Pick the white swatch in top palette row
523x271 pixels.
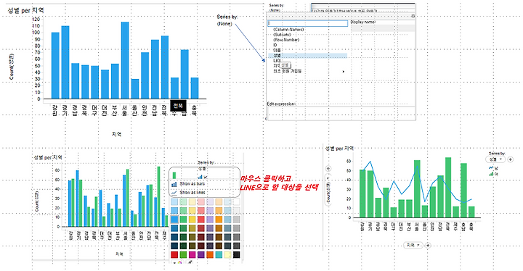pyautogui.click(x=236, y=201)
